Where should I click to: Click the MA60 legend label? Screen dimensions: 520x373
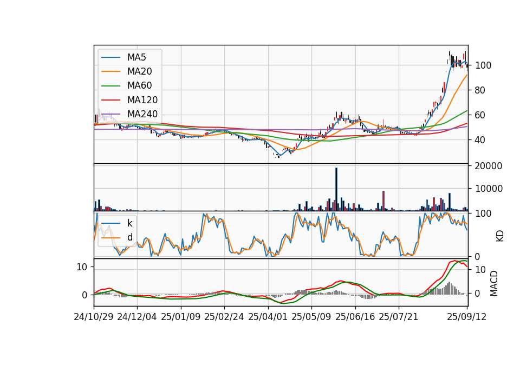(x=139, y=86)
